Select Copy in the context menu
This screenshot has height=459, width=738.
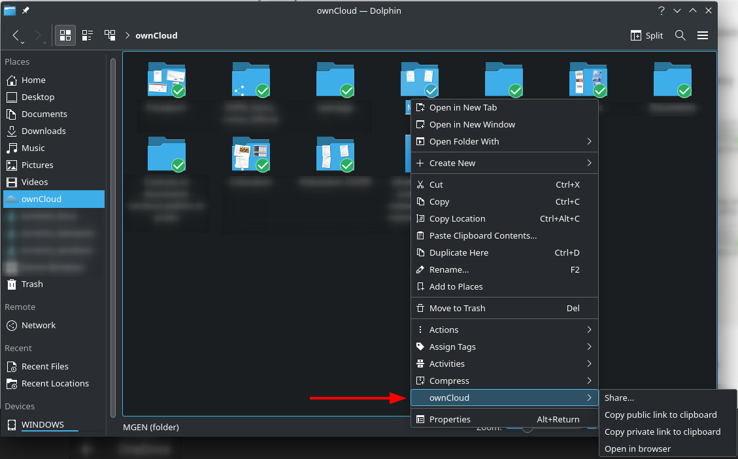[439, 201]
